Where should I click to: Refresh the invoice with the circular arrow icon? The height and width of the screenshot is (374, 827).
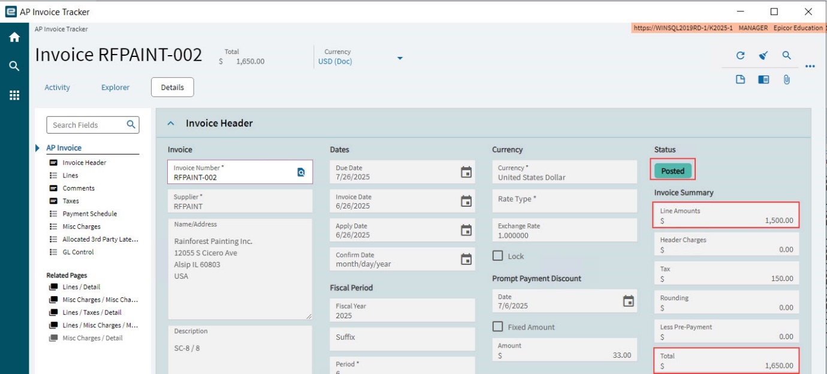coord(740,55)
